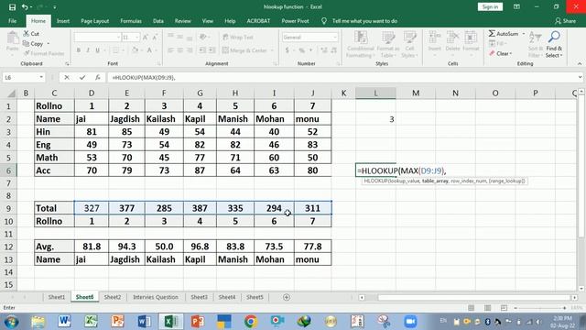Open File Explorer from taskbar
Viewport: 586px width, 330px height.
tap(38, 322)
